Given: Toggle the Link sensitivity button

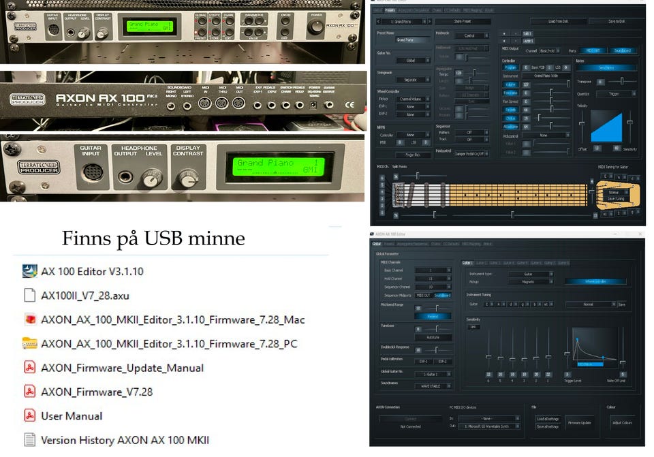Looking at the screenshot, I should (473, 327).
